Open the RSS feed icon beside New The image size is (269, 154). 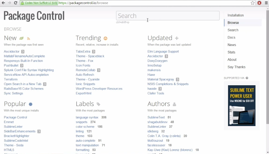click(29, 39)
